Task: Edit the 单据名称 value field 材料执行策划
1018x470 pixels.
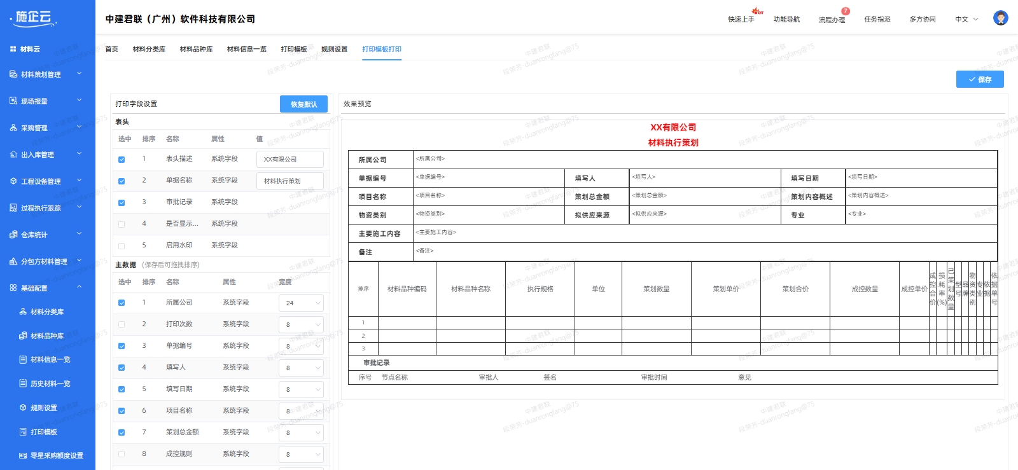Action: [290, 181]
